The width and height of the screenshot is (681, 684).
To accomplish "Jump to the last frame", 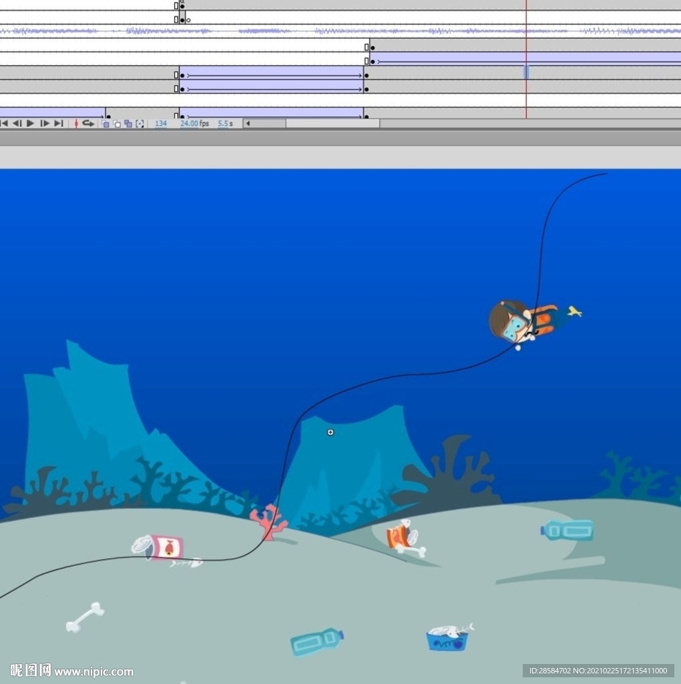I will 59,124.
